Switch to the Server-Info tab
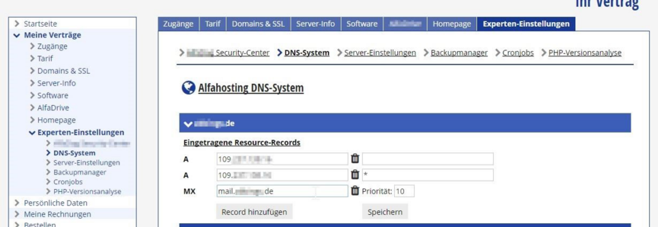 (315, 24)
